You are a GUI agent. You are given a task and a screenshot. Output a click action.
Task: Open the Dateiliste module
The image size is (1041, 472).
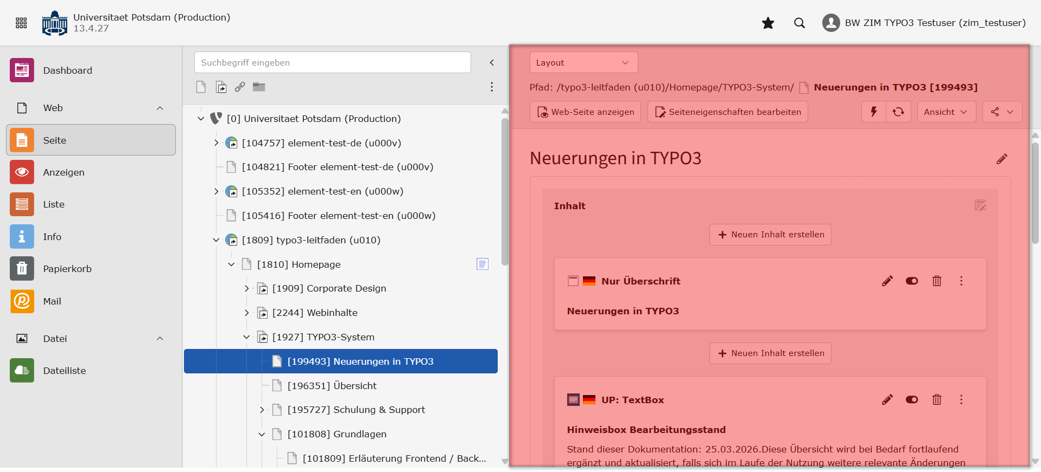coord(64,371)
